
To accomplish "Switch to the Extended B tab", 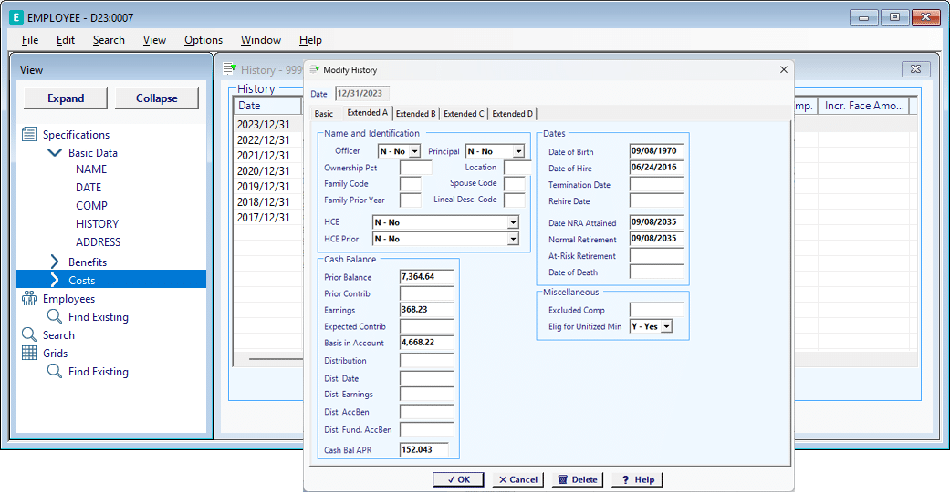I will point(415,114).
